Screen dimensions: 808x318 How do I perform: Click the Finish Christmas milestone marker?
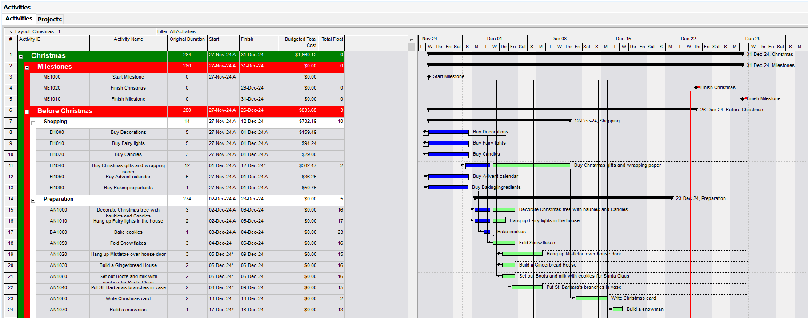point(696,88)
